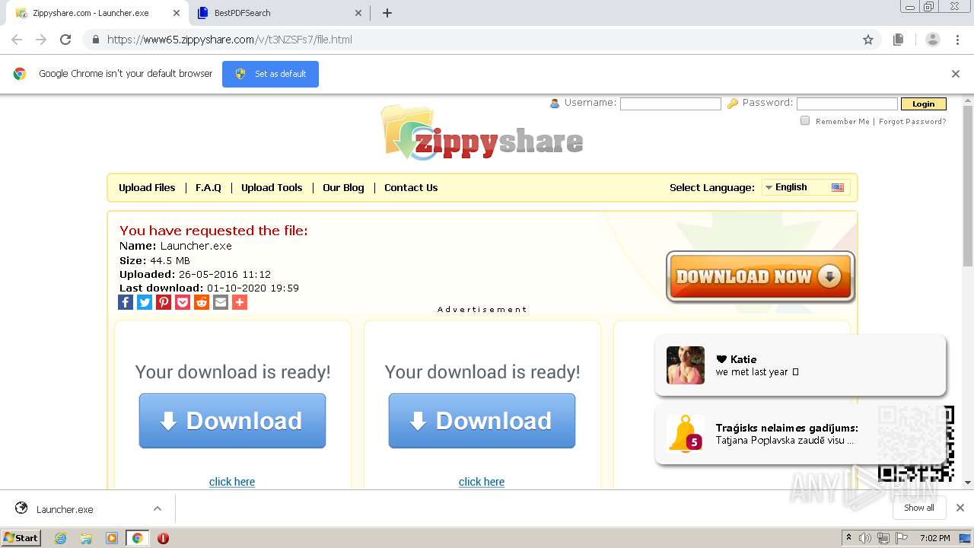
Task: Reload the Zippyshare page
Action: click(x=65, y=40)
